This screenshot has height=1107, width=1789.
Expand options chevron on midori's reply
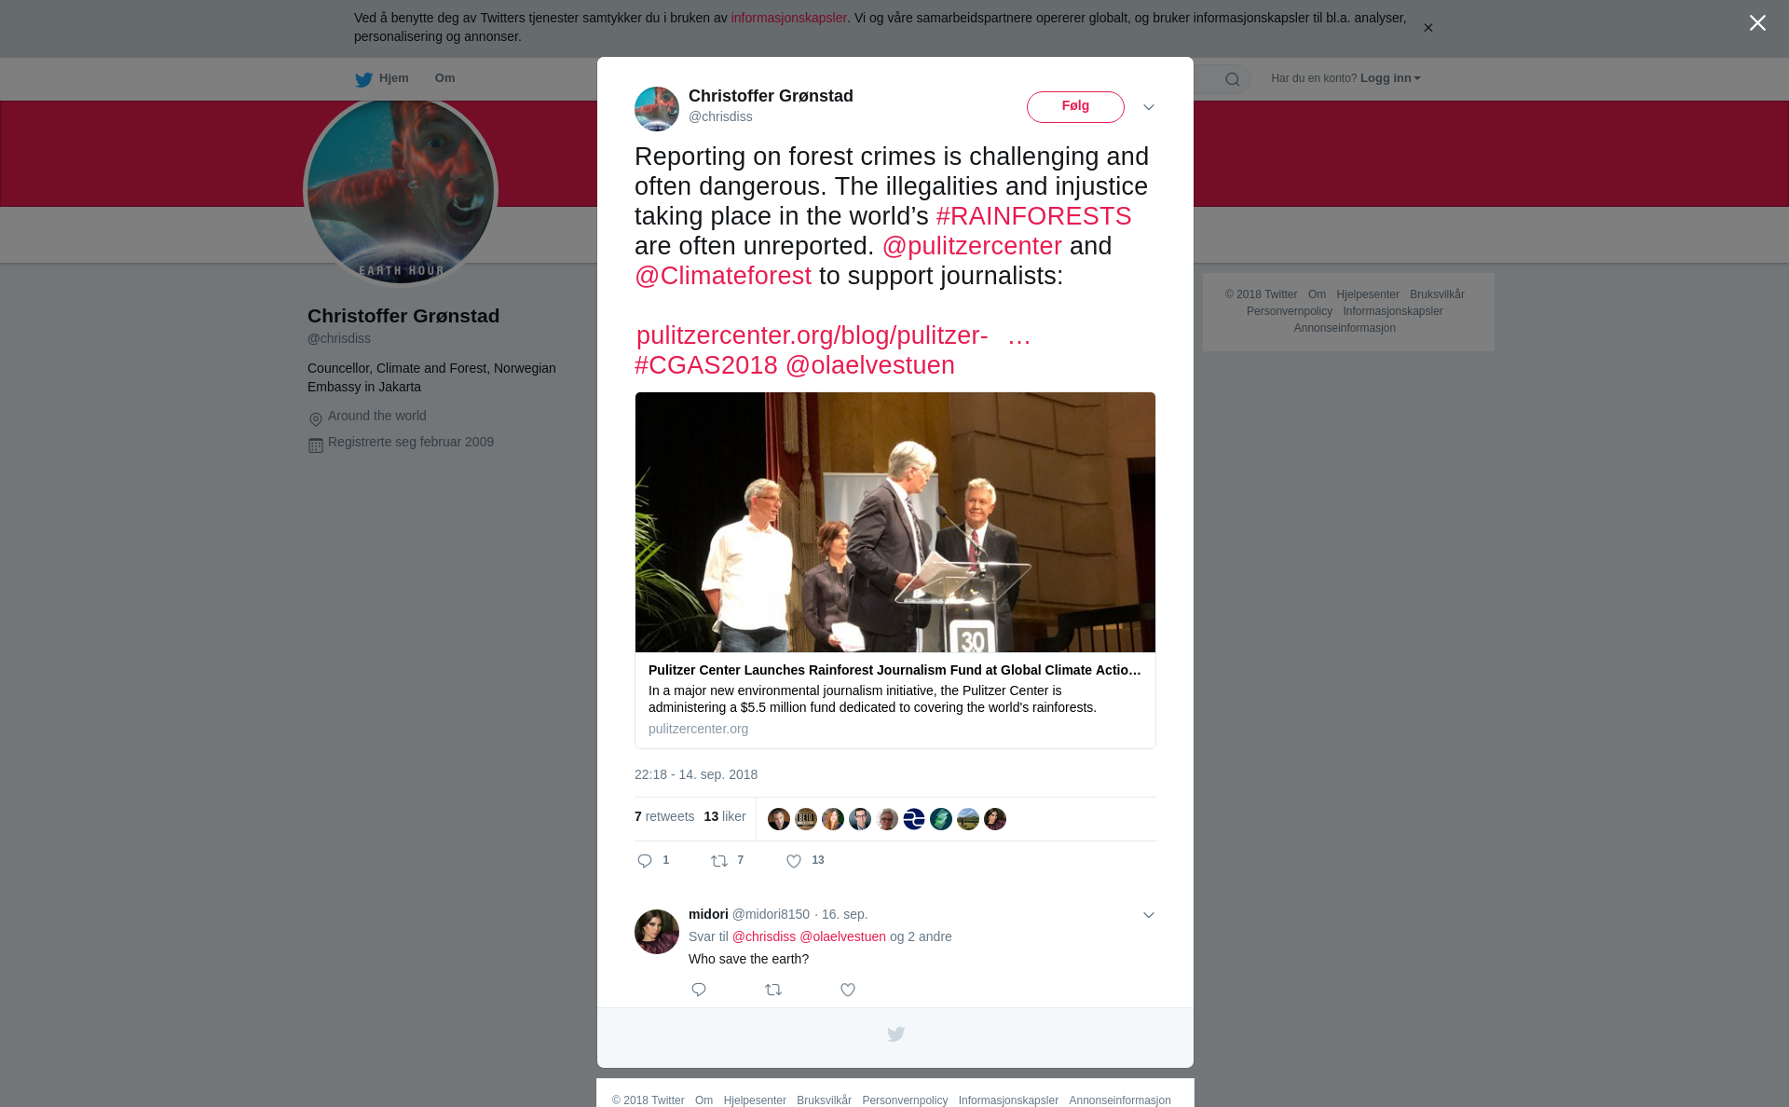coord(1149,915)
